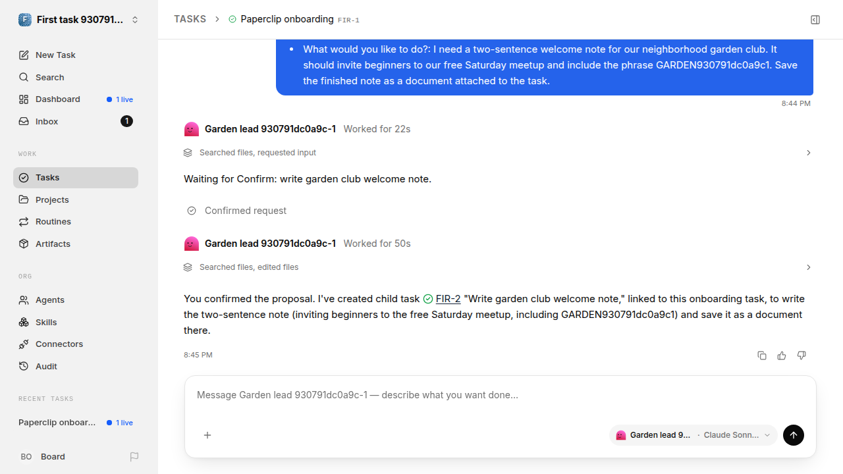Expand 'Searched files, edited files' step details
The height and width of the screenshot is (474, 843).
click(497, 267)
